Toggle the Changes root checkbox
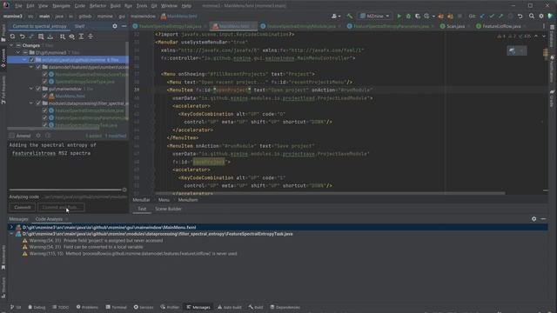 click(18, 45)
